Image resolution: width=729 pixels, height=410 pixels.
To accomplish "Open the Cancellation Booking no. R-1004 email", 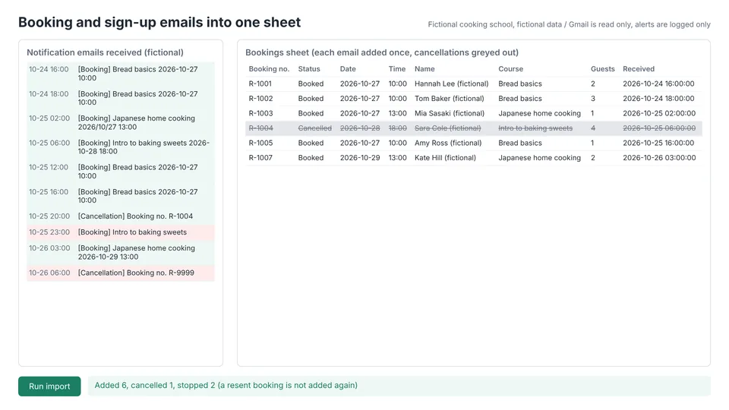I will click(121, 216).
